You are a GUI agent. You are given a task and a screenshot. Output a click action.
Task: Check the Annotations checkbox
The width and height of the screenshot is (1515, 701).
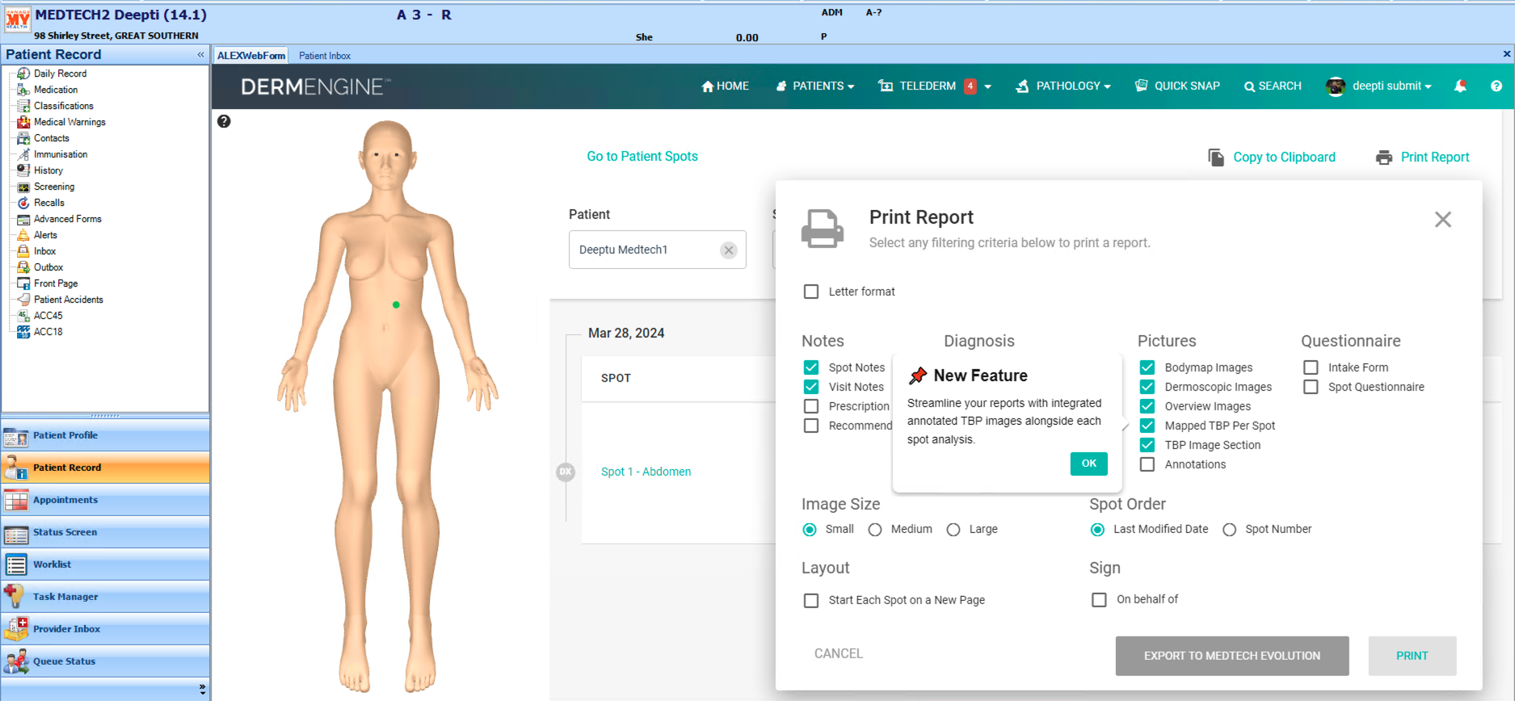tap(1147, 464)
